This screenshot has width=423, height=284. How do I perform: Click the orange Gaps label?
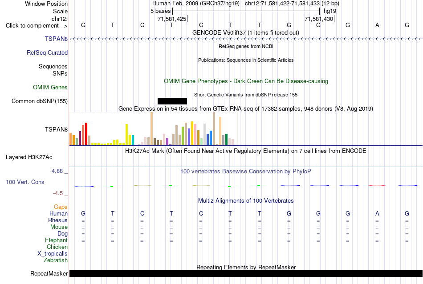61,207
